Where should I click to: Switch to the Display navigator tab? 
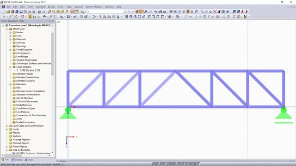[x=17, y=160]
